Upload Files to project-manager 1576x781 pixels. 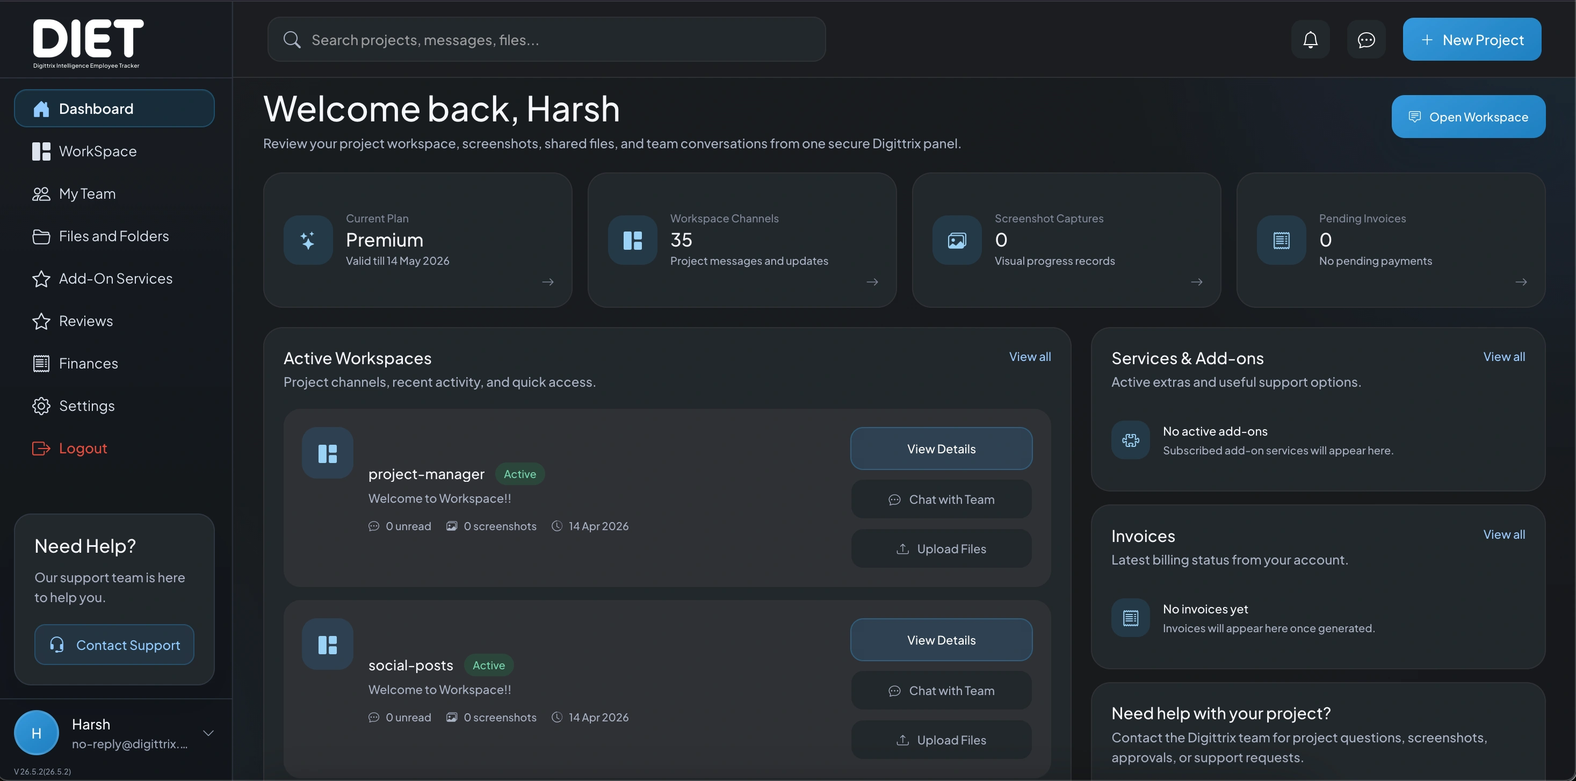(x=941, y=548)
